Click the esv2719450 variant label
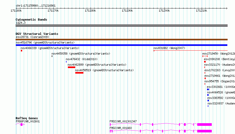The width and height of the screenshot is (235, 134). pyautogui.click(x=219, y=54)
